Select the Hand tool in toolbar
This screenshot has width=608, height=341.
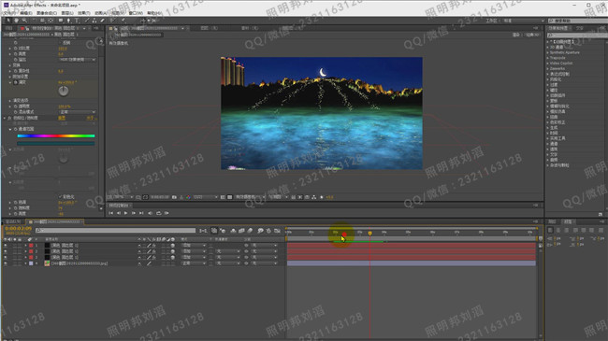[16, 21]
